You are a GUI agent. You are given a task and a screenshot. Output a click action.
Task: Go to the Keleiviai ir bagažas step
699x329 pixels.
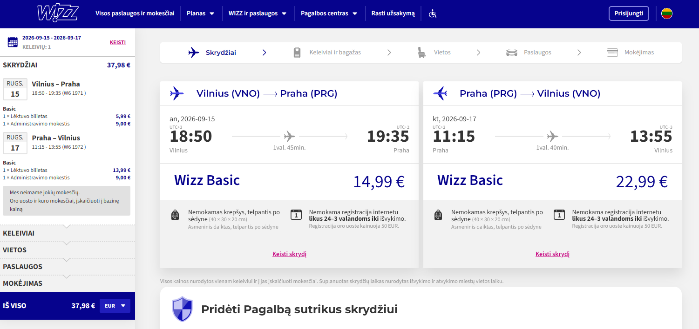point(327,53)
